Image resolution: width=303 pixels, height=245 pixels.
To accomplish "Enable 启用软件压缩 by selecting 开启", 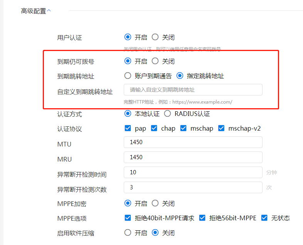I will [x=128, y=233].
